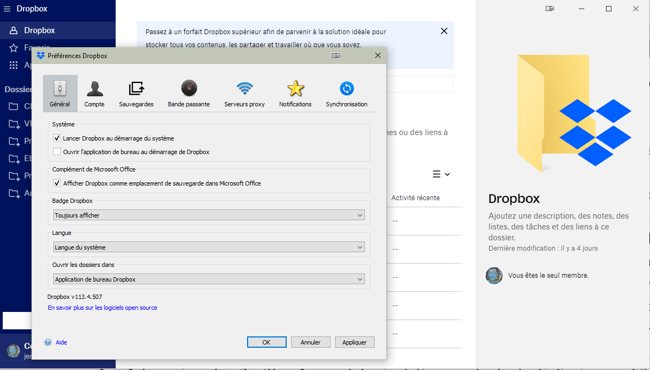Open the Langue du système dropdown
The height and width of the screenshot is (370, 650).
(x=209, y=247)
